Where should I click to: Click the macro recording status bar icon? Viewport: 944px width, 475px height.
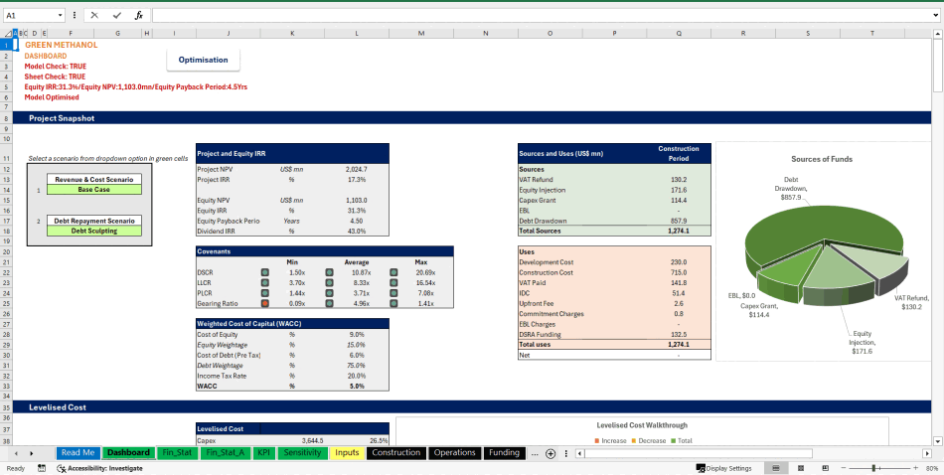tap(42, 468)
